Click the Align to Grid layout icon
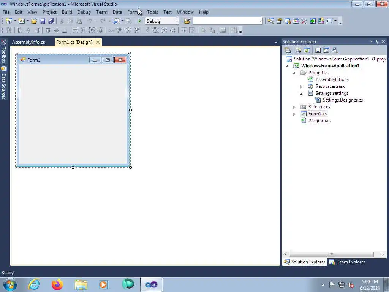The height and width of the screenshot is (292, 389). [9, 30]
